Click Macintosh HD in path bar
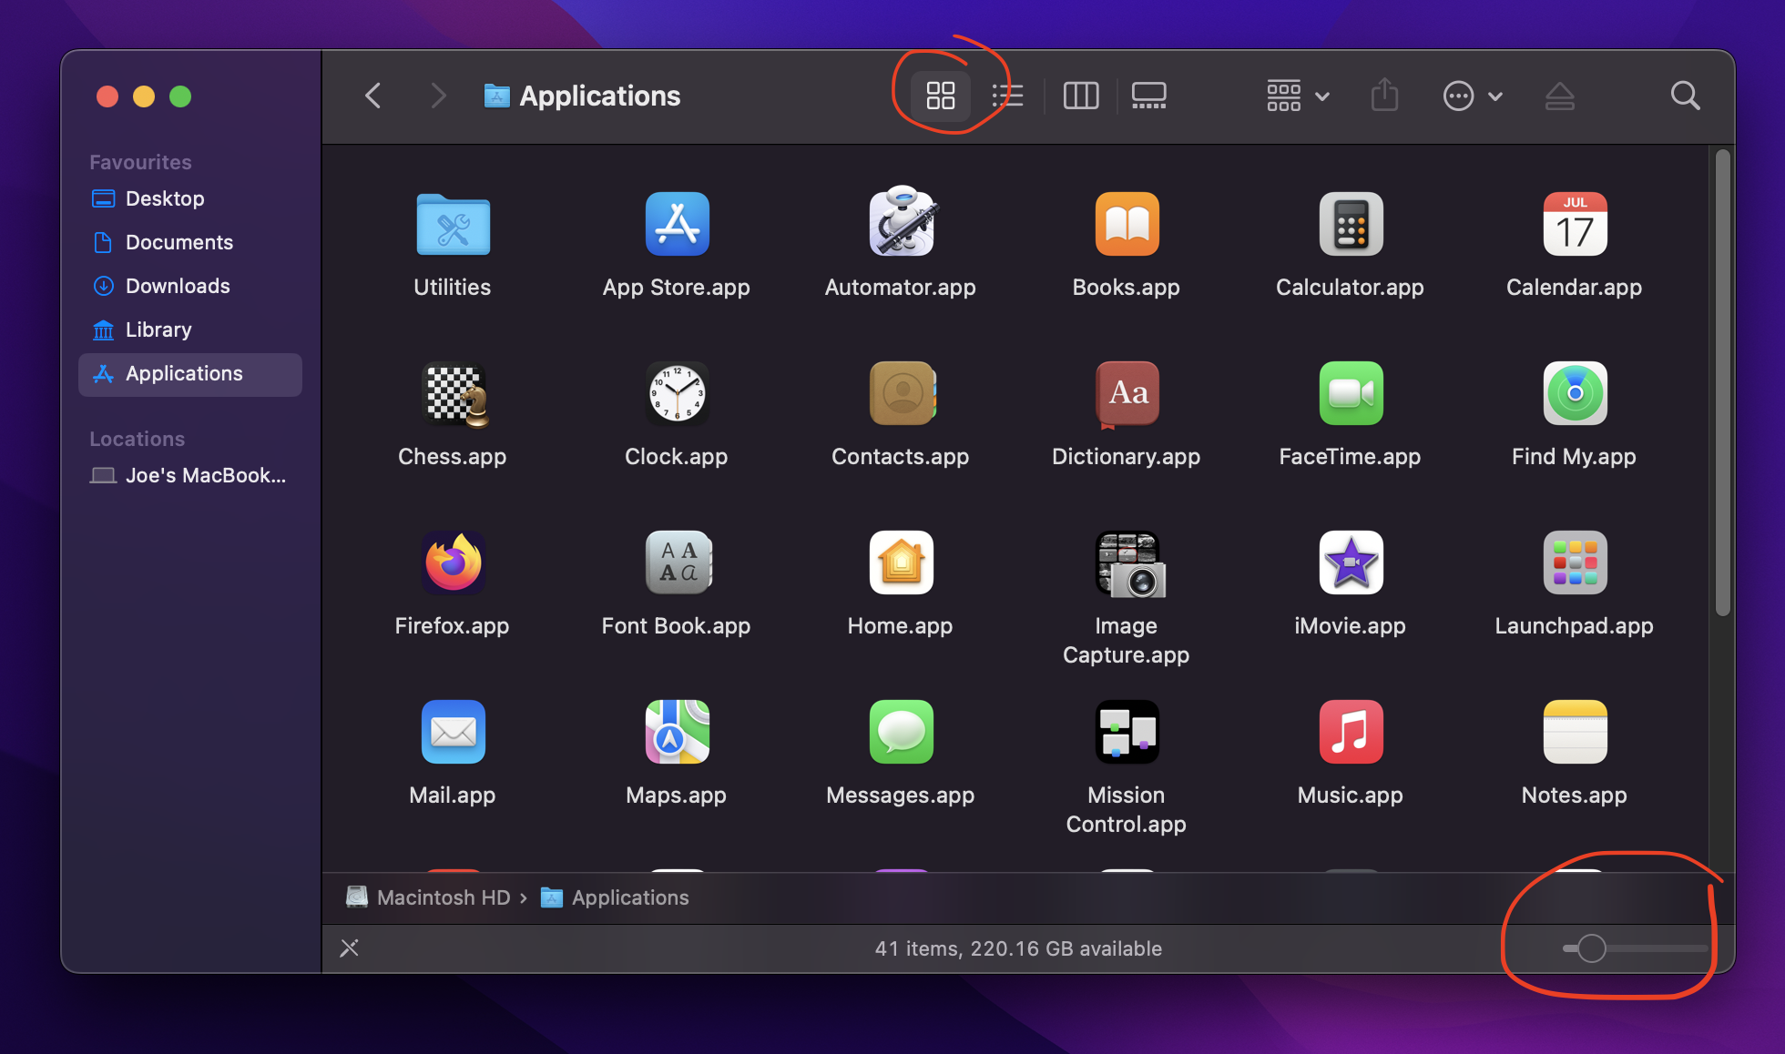 click(443, 897)
